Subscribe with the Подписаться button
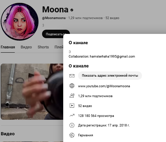The image size is (166, 142). 56,34
